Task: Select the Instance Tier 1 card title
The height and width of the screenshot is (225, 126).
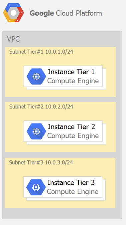Action: click(71, 72)
